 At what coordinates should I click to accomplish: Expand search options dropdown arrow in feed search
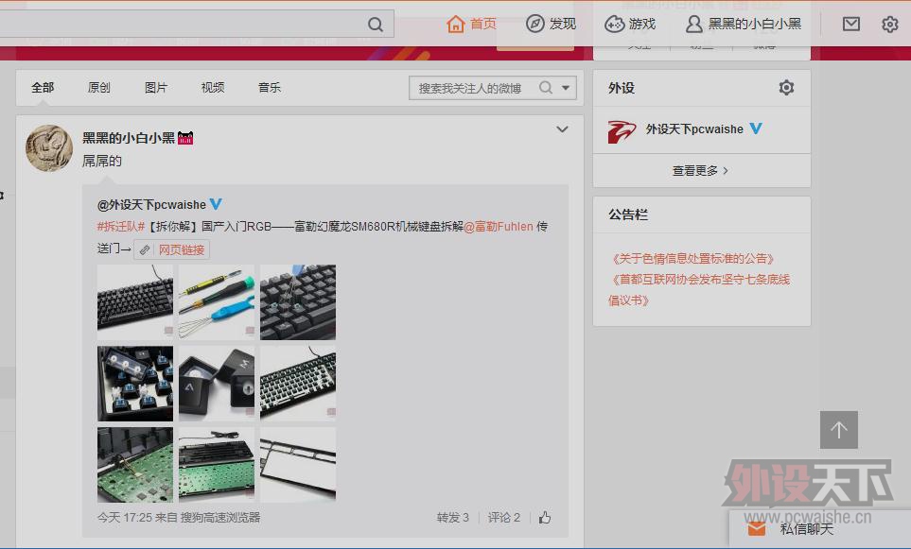point(566,88)
